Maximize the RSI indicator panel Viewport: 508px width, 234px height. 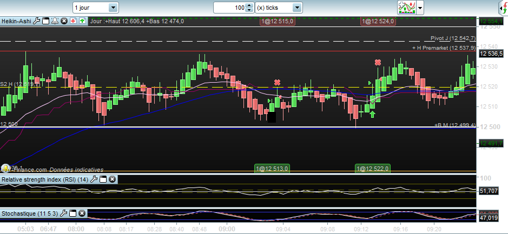(103, 179)
